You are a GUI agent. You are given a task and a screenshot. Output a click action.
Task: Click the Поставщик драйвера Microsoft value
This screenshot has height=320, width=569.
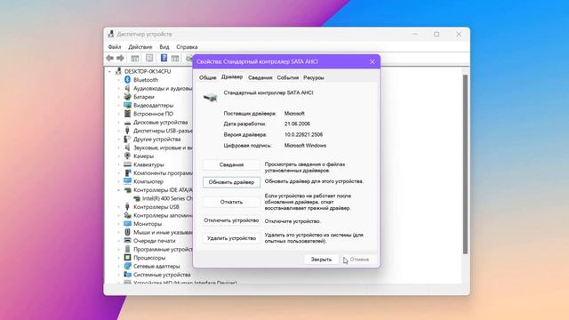[294, 114]
